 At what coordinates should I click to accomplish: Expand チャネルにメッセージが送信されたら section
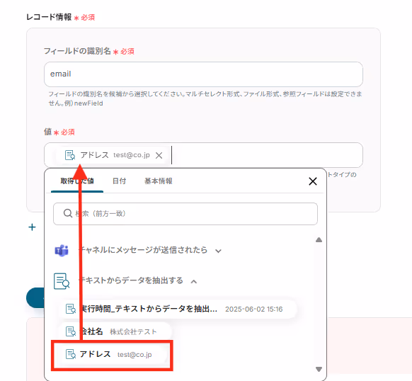pyautogui.click(x=218, y=251)
